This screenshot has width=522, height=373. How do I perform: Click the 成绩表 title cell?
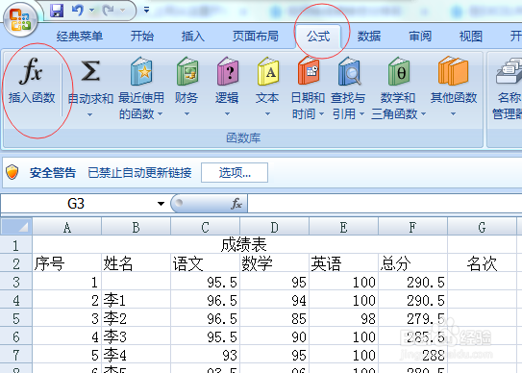tap(239, 245)
